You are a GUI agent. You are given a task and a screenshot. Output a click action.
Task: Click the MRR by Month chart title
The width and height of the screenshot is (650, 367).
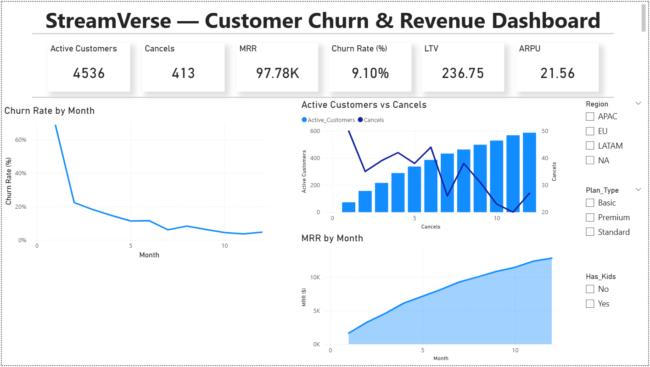(x=332, y=238)
